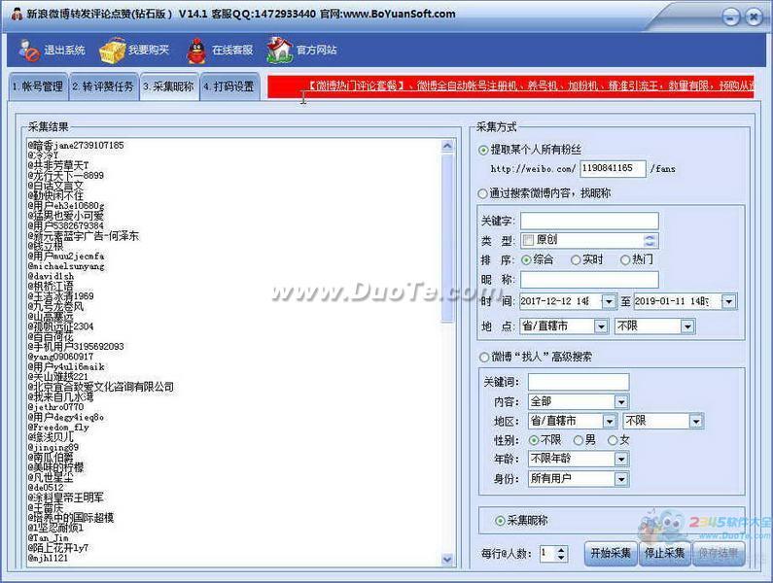Image resolution: width=773 pixels, height=583 pixels.
Task: Click the 退出系统 exit icon
Action: pos(28,50)
